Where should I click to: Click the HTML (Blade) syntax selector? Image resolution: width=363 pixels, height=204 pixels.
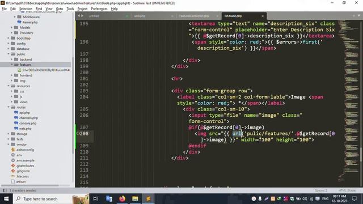[347, 190]
